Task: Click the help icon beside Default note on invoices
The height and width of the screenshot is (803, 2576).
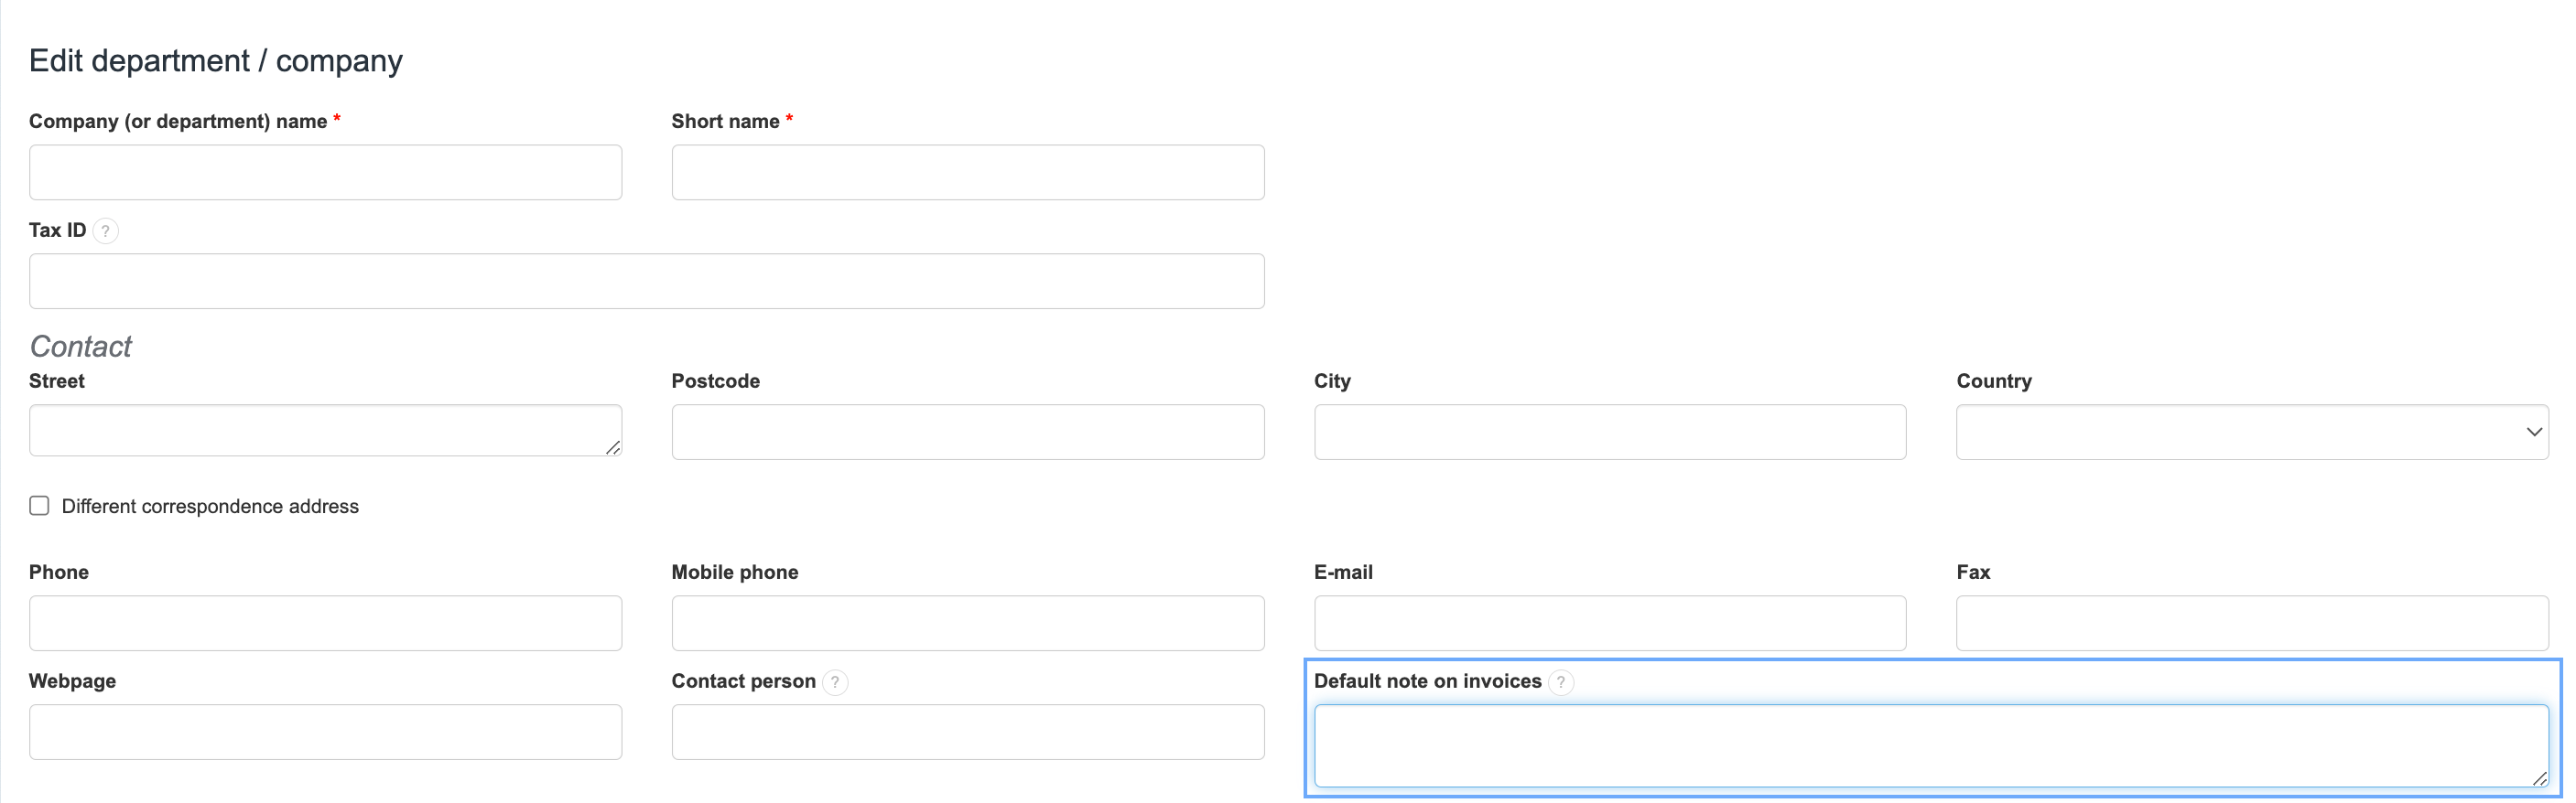Action: coord(1560,682)
